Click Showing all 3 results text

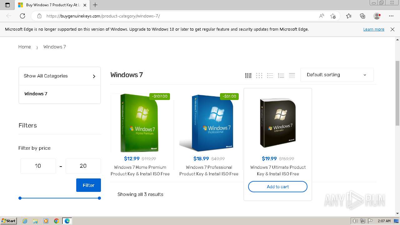140,194
